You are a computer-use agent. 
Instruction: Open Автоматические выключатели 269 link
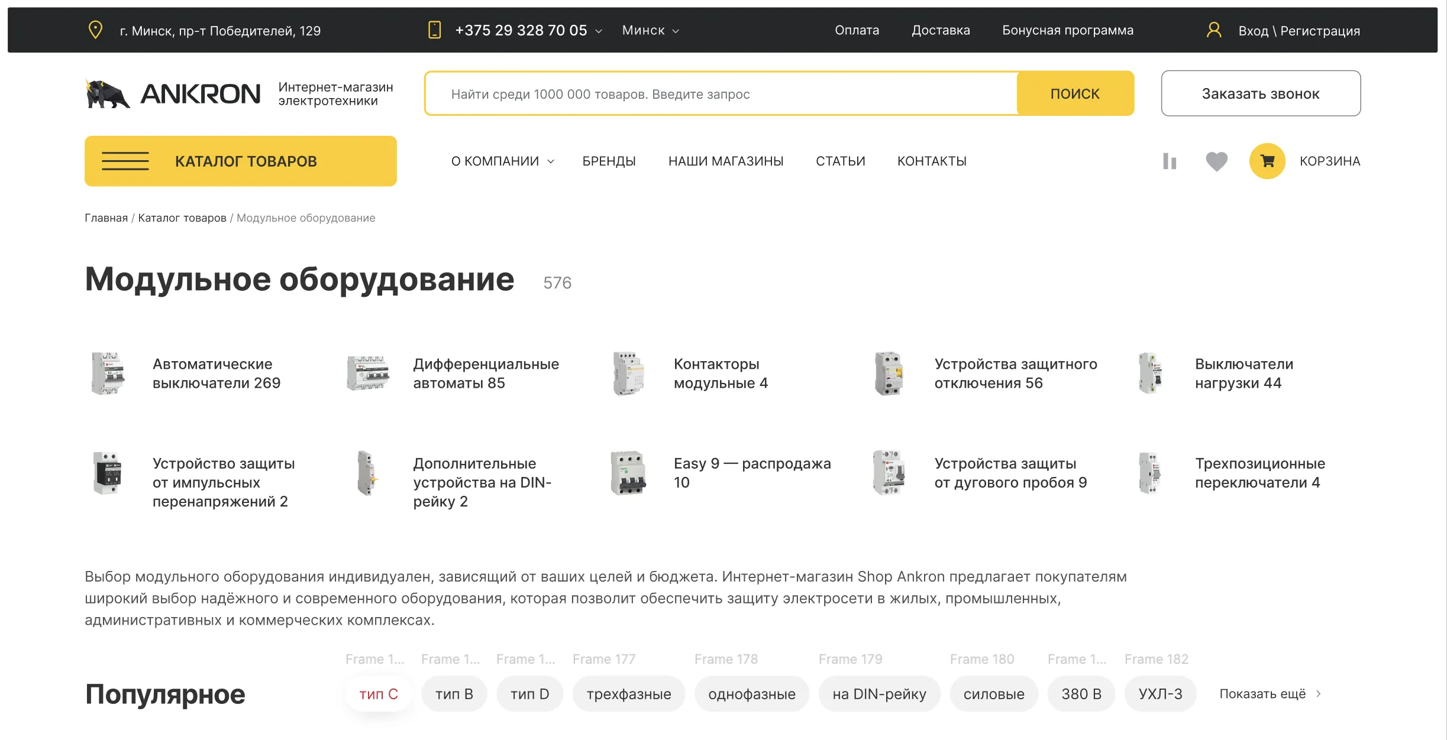point(217,374)
